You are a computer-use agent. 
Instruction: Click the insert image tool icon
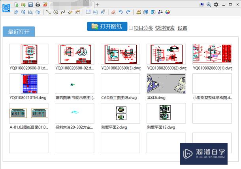(x=96, y=12)
